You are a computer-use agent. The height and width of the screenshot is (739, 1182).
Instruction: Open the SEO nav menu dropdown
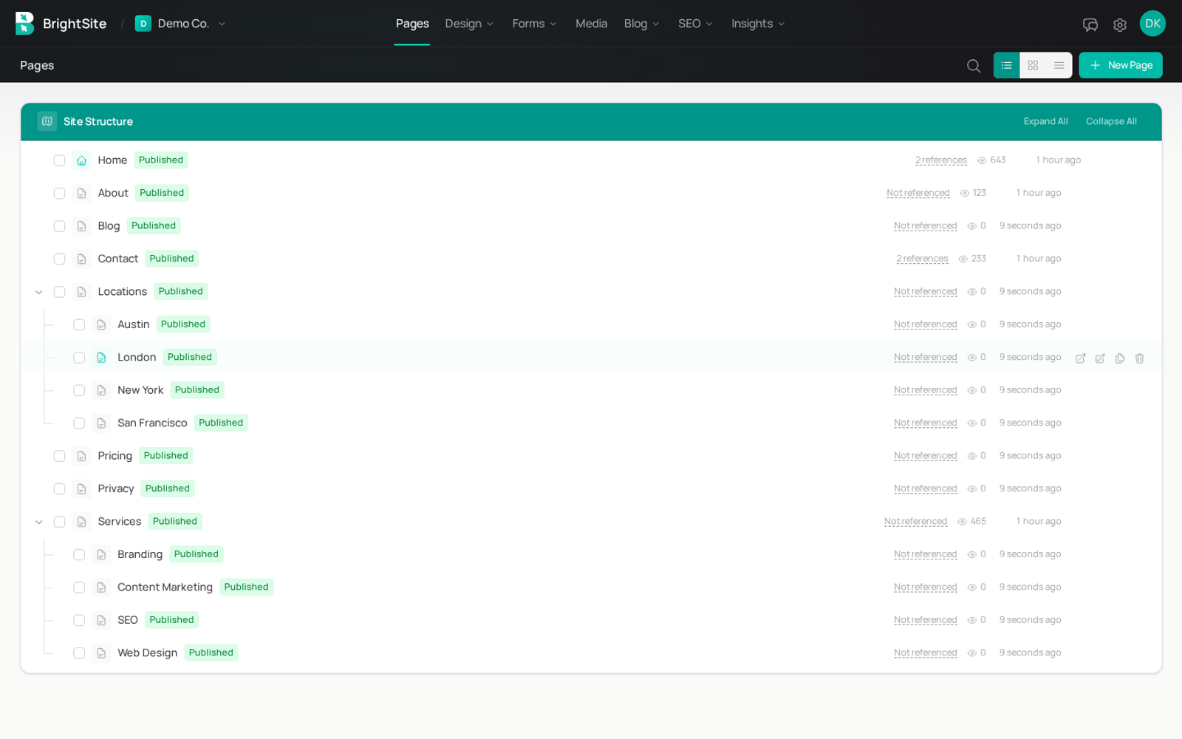point(695,24)
